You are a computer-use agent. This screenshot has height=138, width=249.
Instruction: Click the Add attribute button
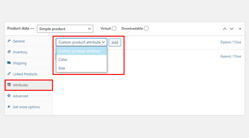[x=115, y=43]
